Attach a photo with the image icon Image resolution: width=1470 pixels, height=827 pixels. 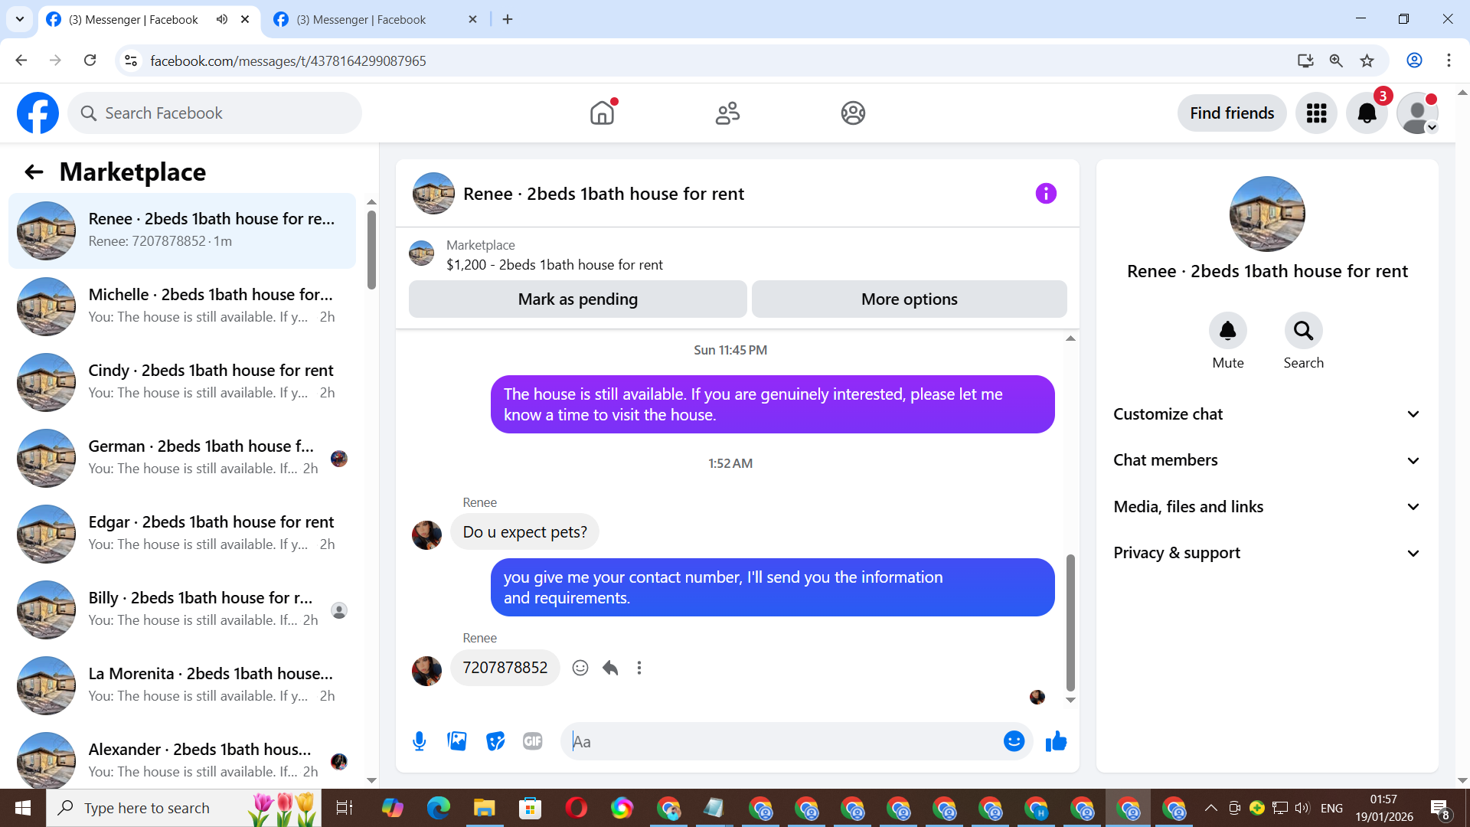[x=457, y=741]
